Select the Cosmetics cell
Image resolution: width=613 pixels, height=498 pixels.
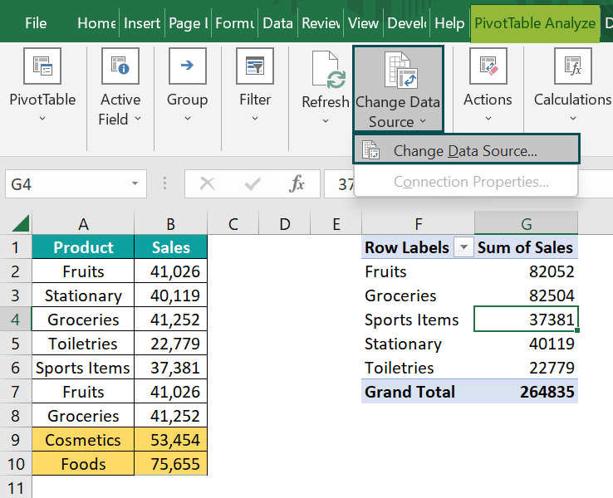83,440
